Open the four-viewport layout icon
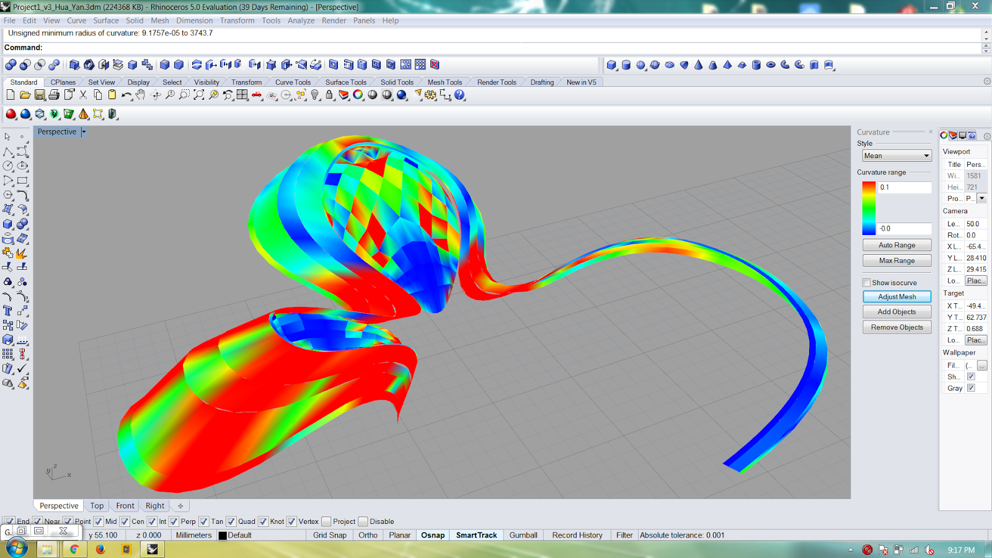Image resolution: width=992 pixels, height=558 pixels. [241, 95]
